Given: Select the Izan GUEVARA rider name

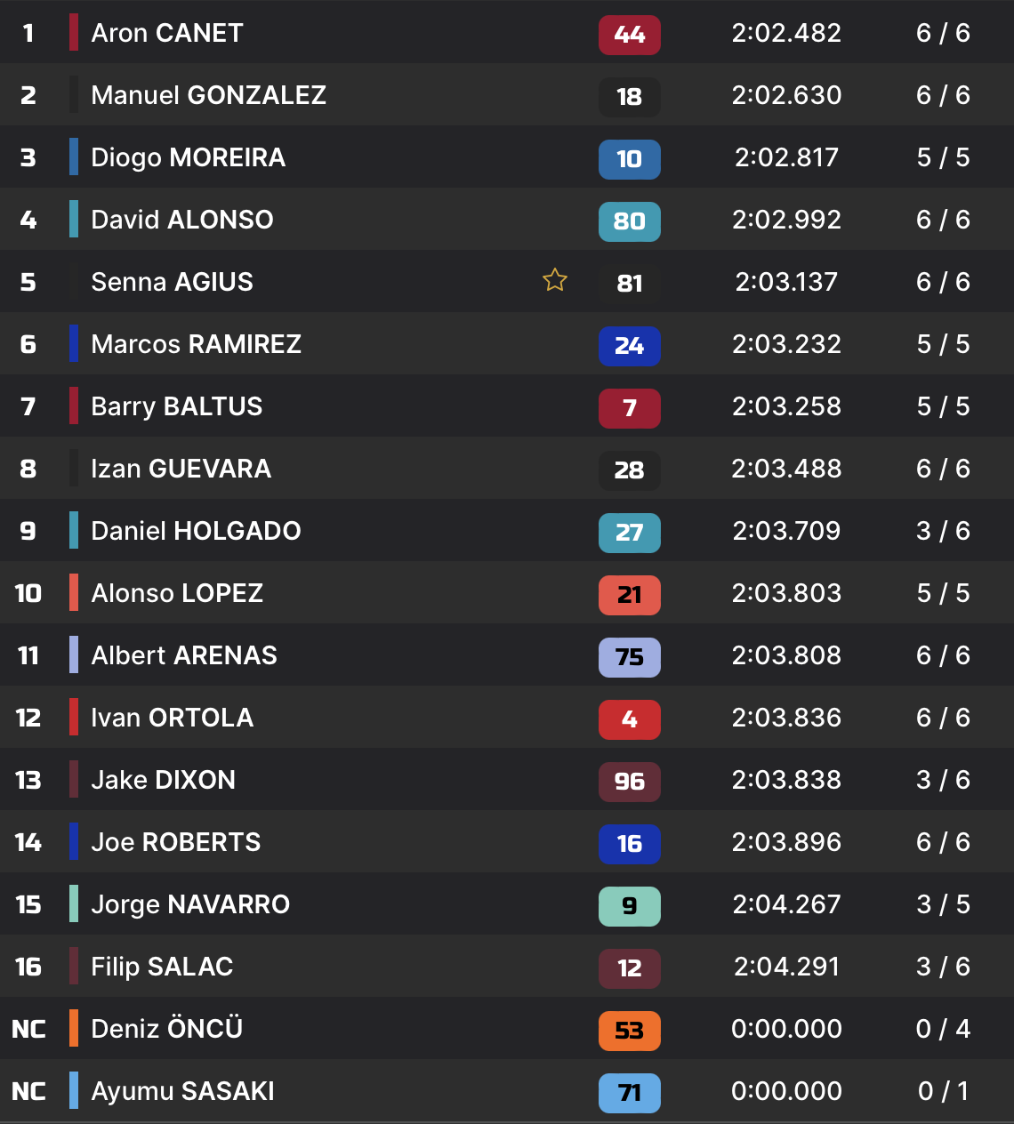Looking at the screenshot, I should [181, 469].
